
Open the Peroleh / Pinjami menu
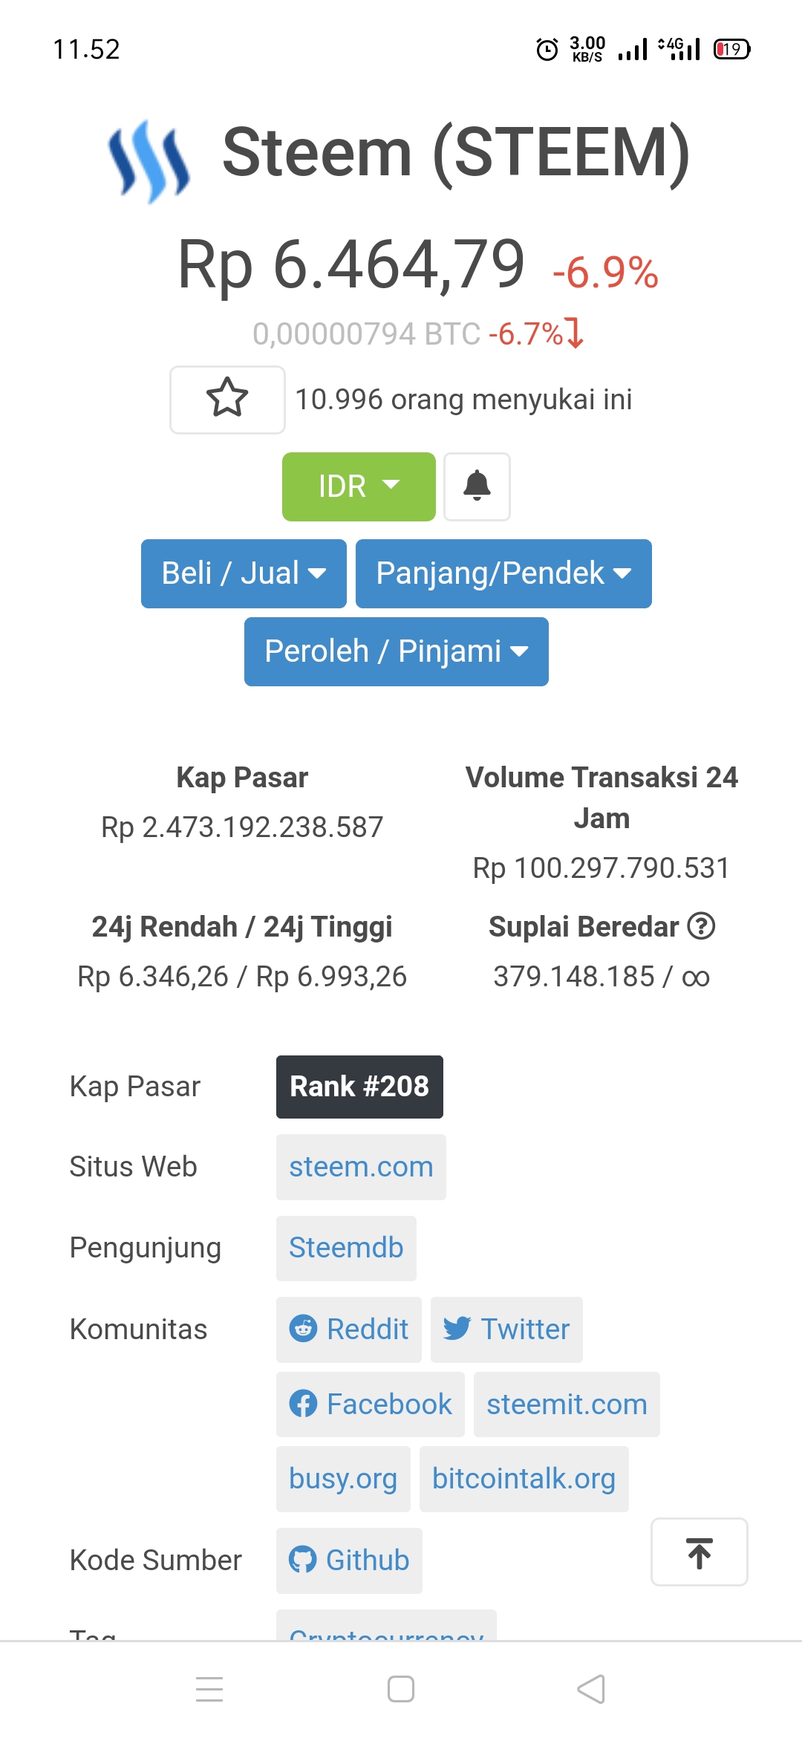click(397, 651)
